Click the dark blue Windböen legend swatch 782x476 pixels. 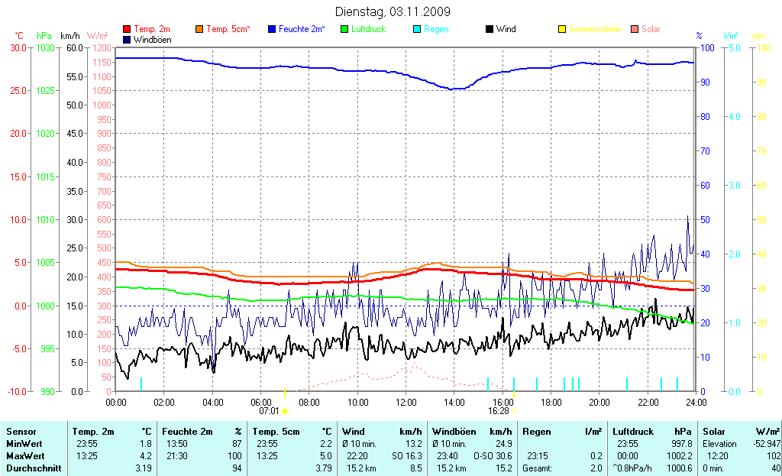coord(127,39)
